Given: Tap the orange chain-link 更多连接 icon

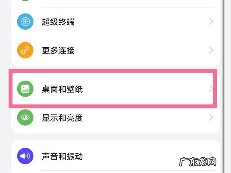Looking at the screenshot, I should 25,50.
